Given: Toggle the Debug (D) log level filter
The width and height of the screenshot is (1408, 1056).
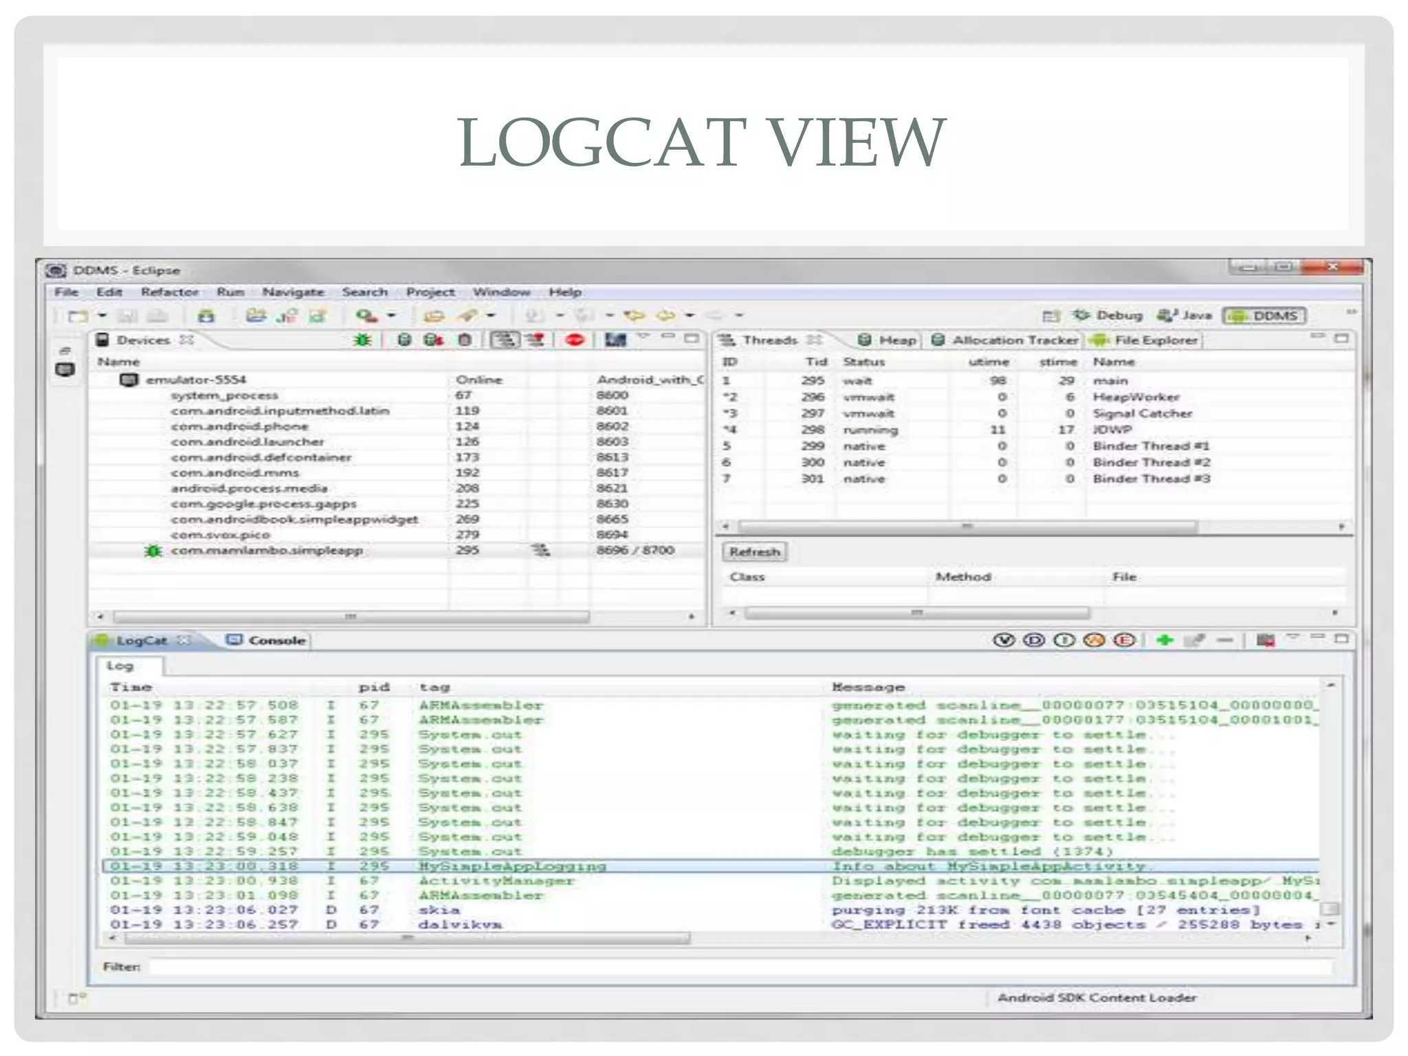Looking at the screenshot, I should (1034, 640).
